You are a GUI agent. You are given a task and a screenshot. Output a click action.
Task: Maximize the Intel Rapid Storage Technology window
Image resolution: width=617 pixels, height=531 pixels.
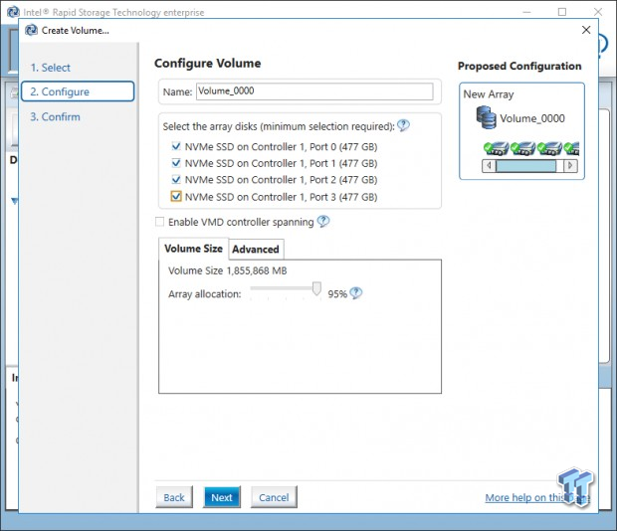(x=562, y=12)
